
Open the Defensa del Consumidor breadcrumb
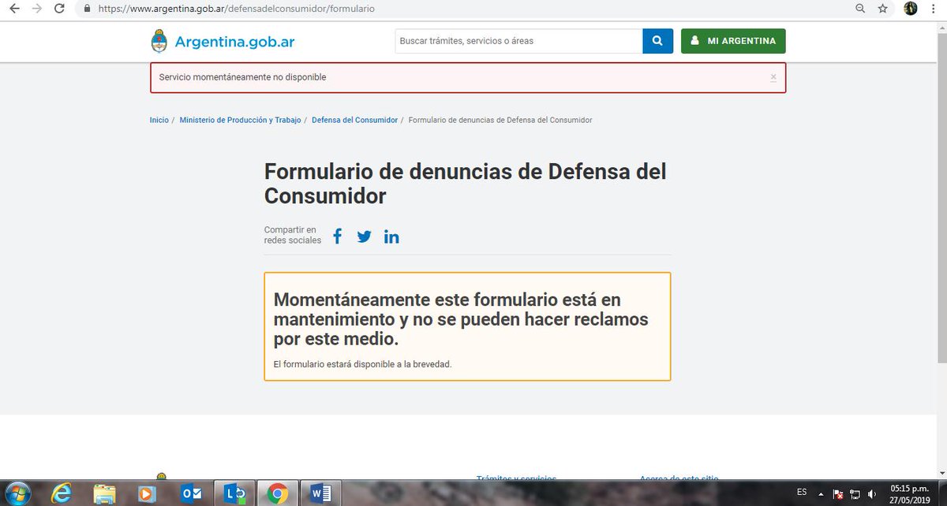(x=354, y=120)
